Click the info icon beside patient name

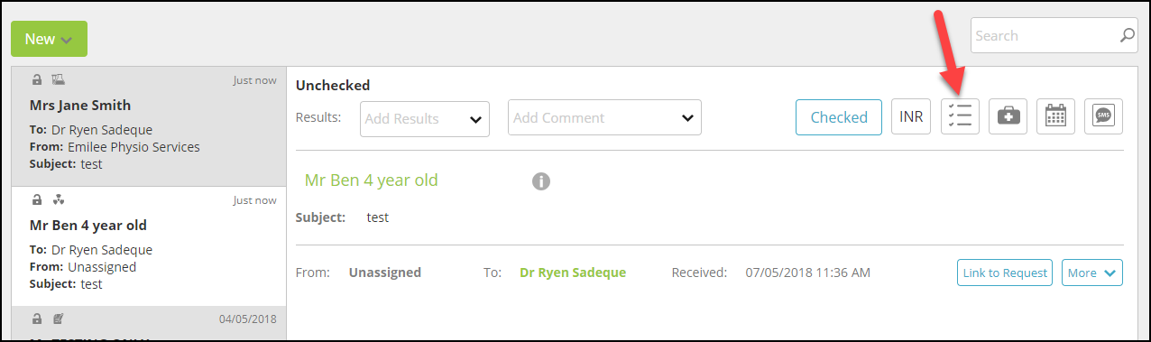click(541, 180)
